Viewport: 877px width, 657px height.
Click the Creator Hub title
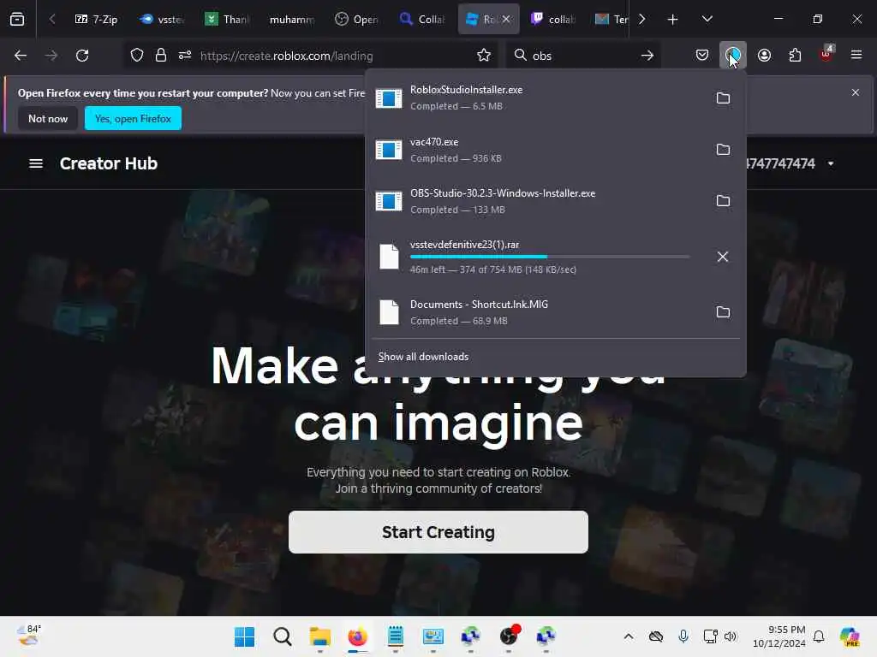click(109, 163)
